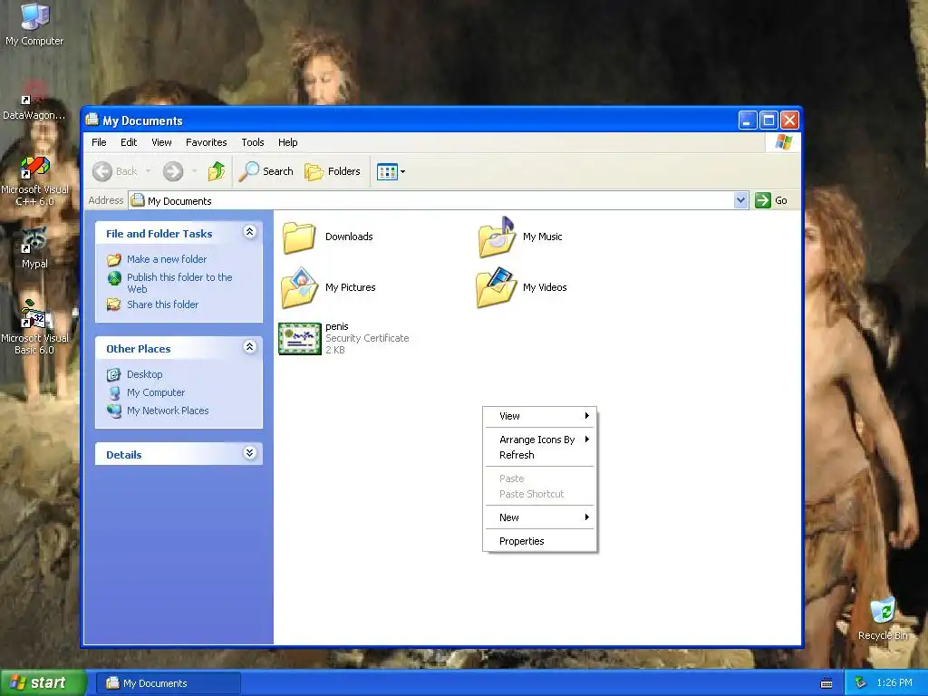Viewport: 928px width, 696px height.
Task: Expand the Address bar dropdown
Action: [740, 200]
